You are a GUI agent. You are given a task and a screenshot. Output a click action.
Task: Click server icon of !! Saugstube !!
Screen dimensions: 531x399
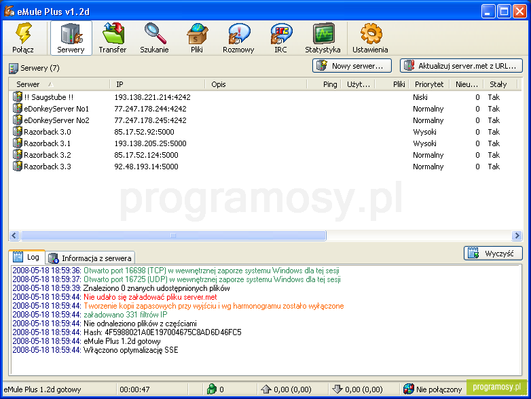click(18, 97)
